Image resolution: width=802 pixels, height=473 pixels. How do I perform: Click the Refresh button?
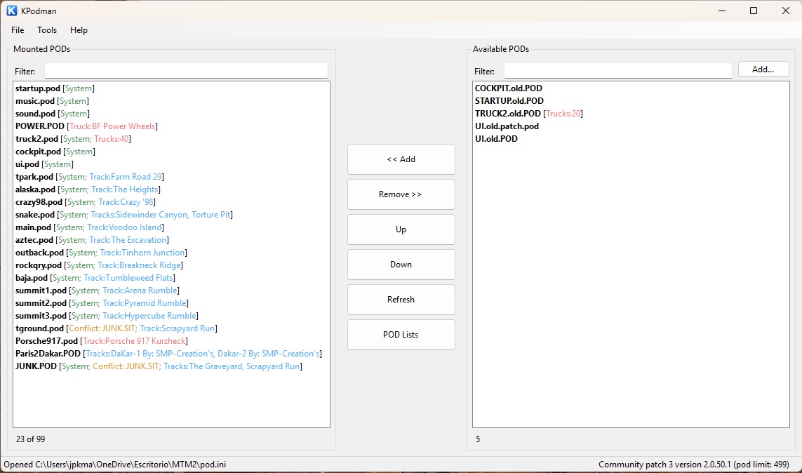coord(401,300)
